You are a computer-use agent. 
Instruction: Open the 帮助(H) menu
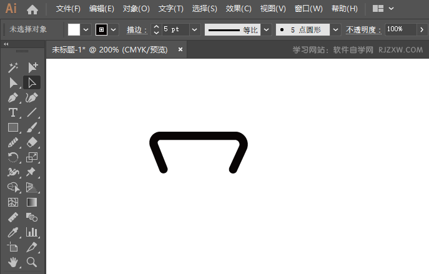pos(345,9)
